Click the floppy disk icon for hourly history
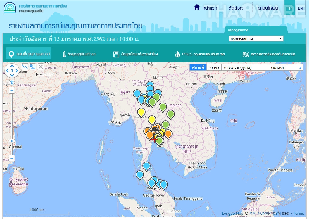The image size is (309, 219). (x=116, y=54)
